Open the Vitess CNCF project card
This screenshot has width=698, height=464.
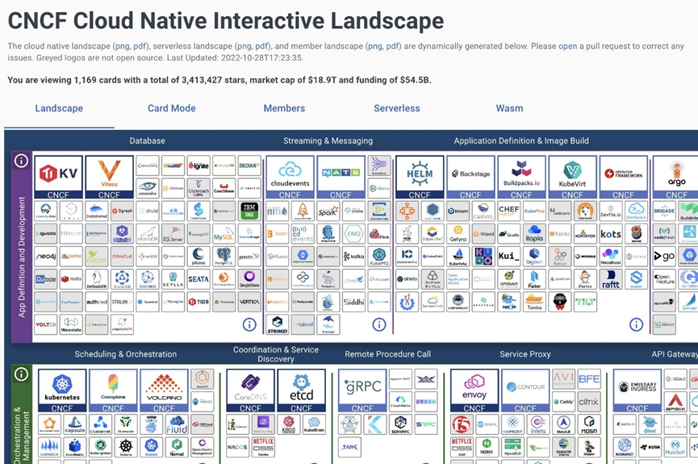click(109, 177)
